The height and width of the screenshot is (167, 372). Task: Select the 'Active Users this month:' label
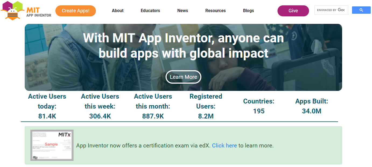pyautogui.click(x=153, y=101)
